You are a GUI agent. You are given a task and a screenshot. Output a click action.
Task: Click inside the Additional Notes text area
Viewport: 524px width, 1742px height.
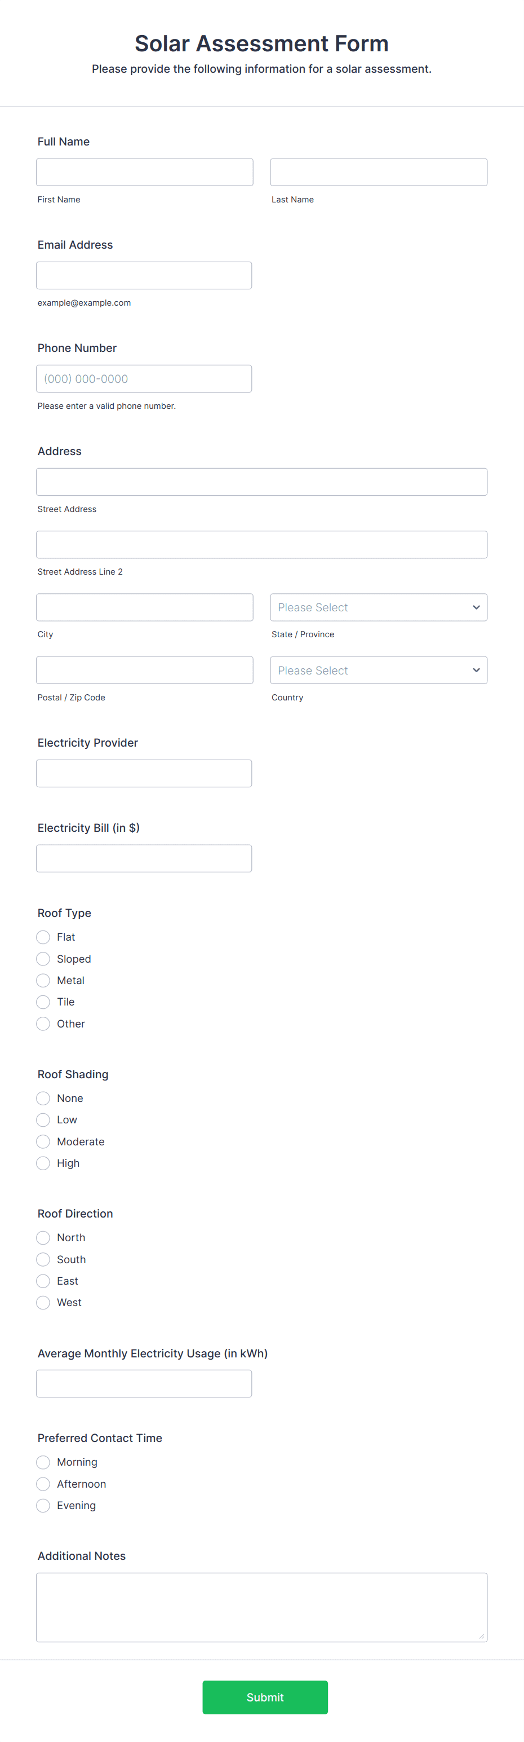[261, 1607]
